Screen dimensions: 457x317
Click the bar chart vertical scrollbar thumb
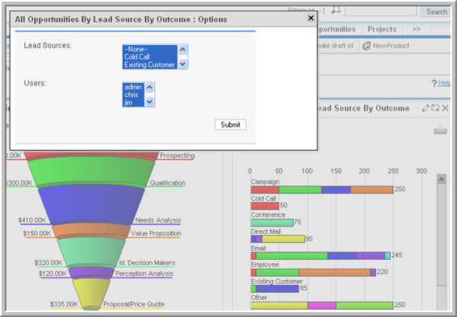pyautogui.click(x=442, y=235)
